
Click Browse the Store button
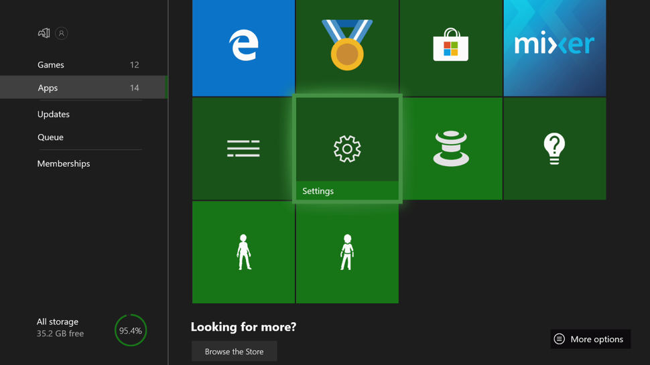tap(235, 352)
